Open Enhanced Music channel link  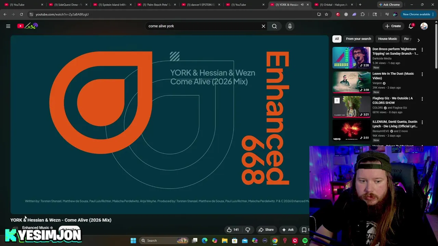36,228
